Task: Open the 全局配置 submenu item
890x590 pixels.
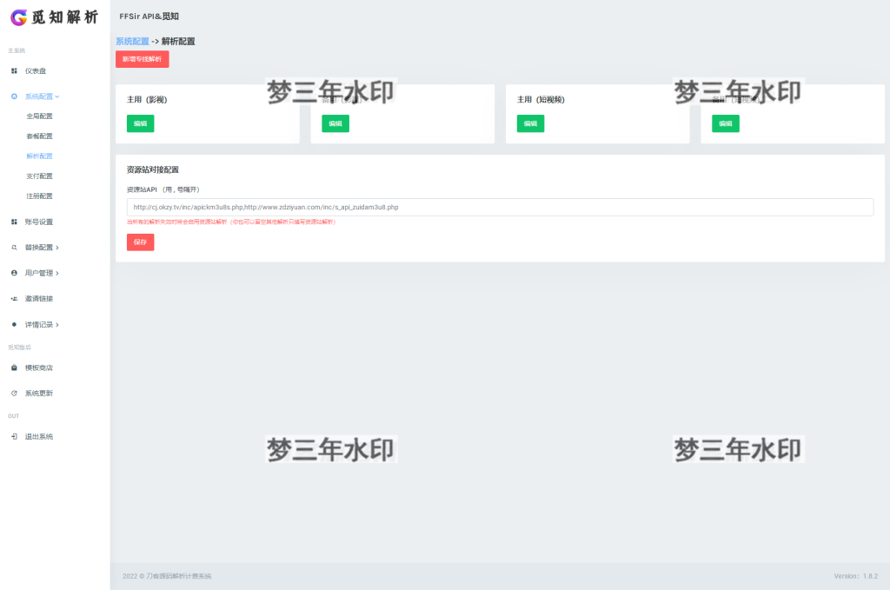Action: pyautogui.click(x=39, y=116)
